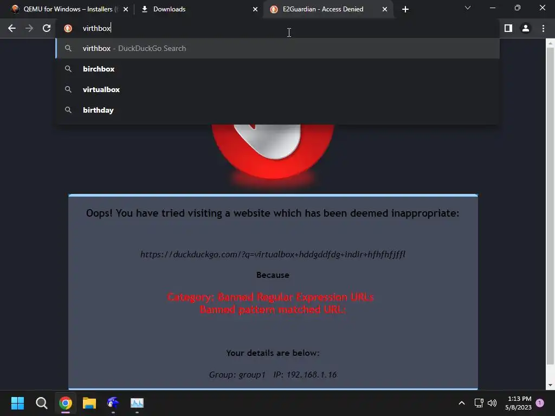Image resolution: width=555 pixels, height=416 pixels.
Task: Choose birthday suggestion
Action: pyautogui.click(x=278, y=110)
